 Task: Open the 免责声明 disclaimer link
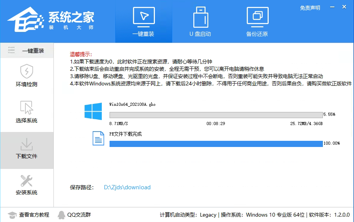pyautogui.click(x=311, y=7)
